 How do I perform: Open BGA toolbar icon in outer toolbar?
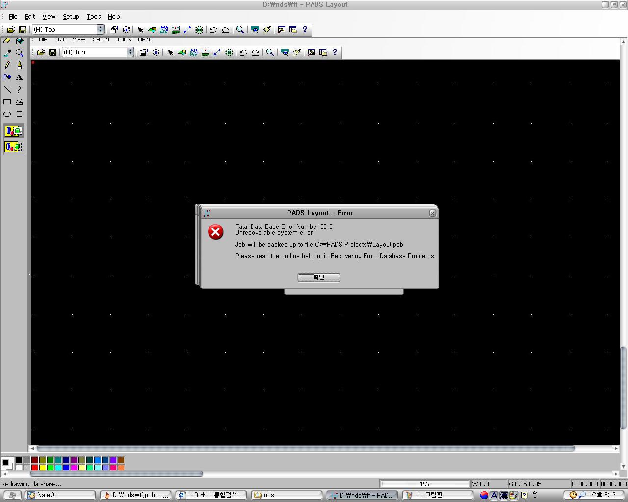[199, 29]
